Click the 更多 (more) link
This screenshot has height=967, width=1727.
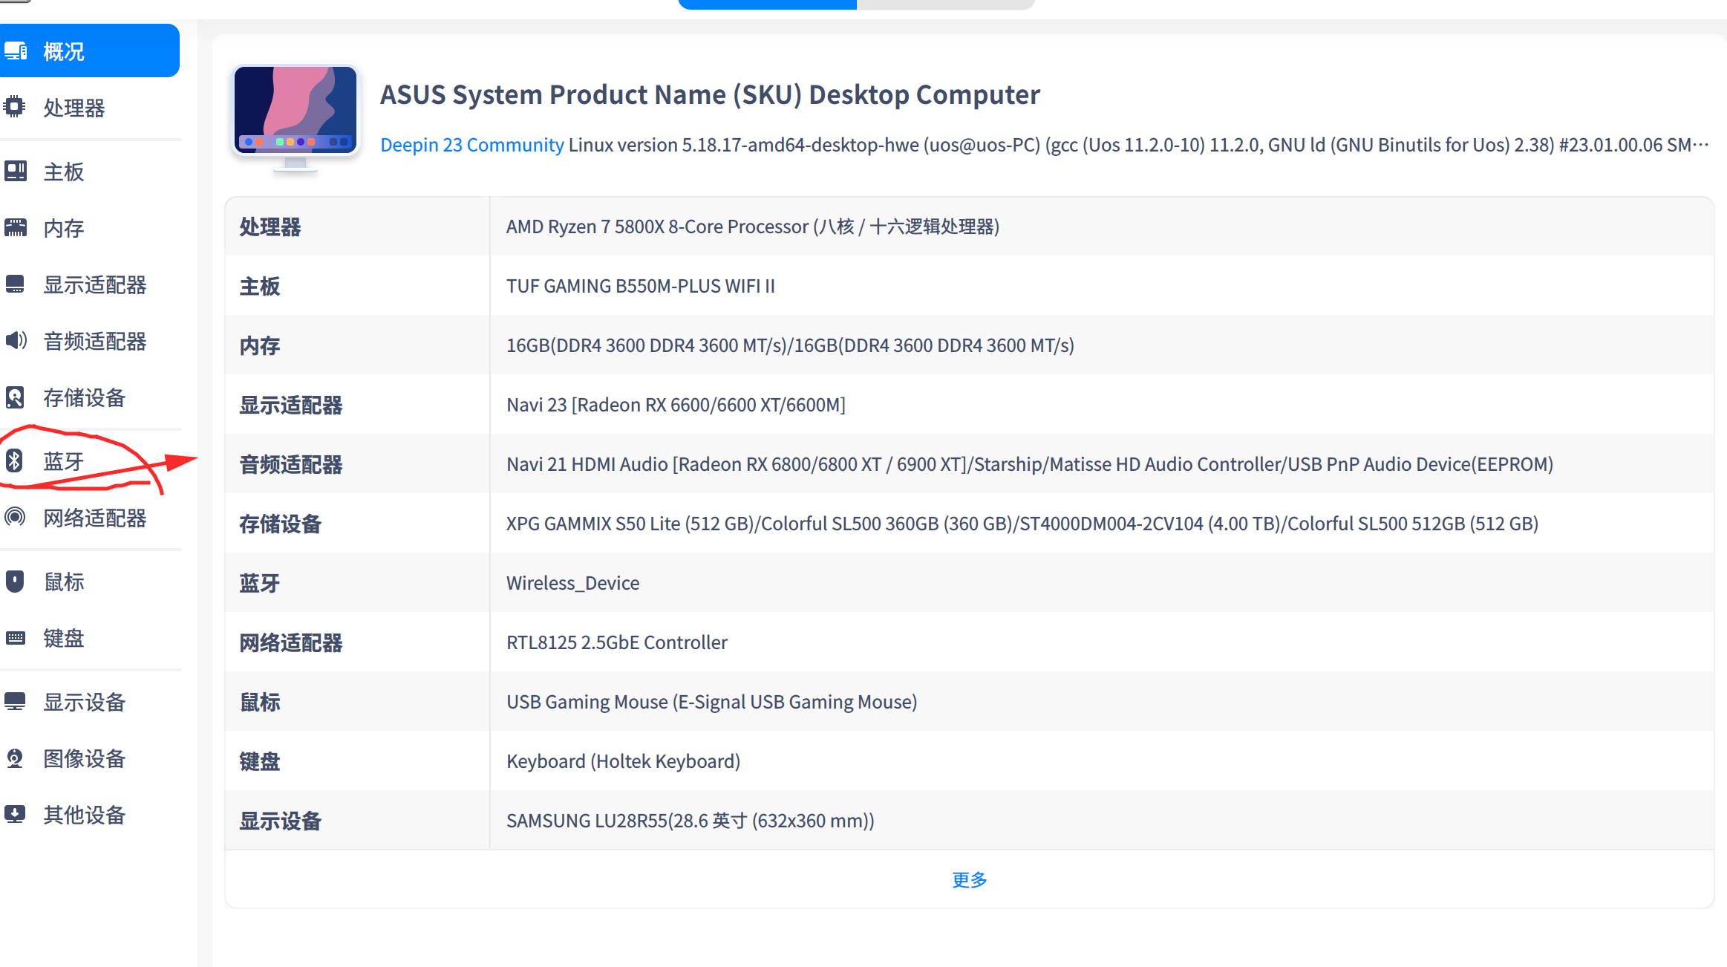(969, 880)
